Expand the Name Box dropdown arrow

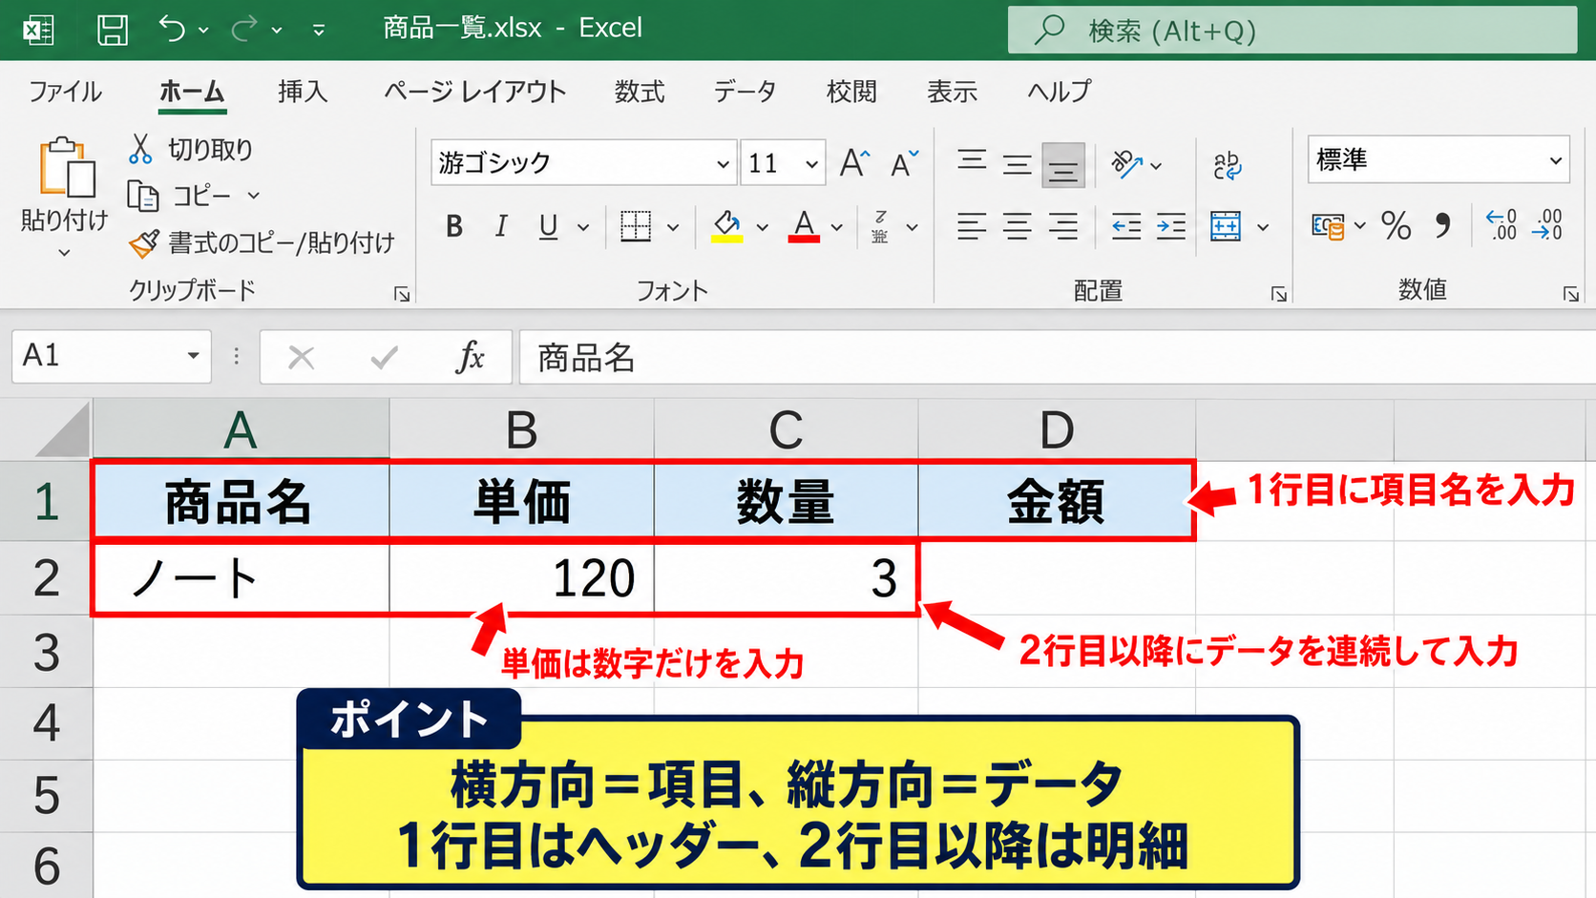click(x=193, y=356)
